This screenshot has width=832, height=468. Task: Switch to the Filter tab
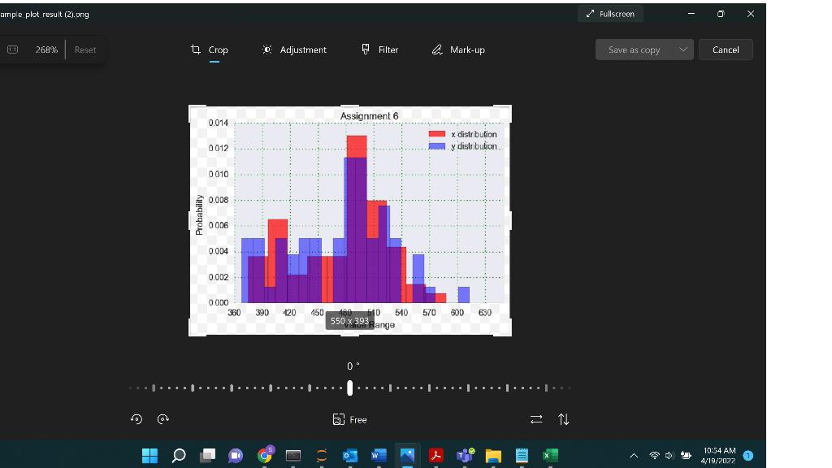(379, 50)
